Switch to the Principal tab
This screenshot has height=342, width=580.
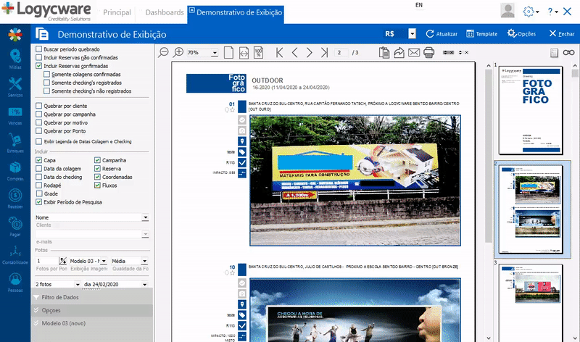pos(117,13)
